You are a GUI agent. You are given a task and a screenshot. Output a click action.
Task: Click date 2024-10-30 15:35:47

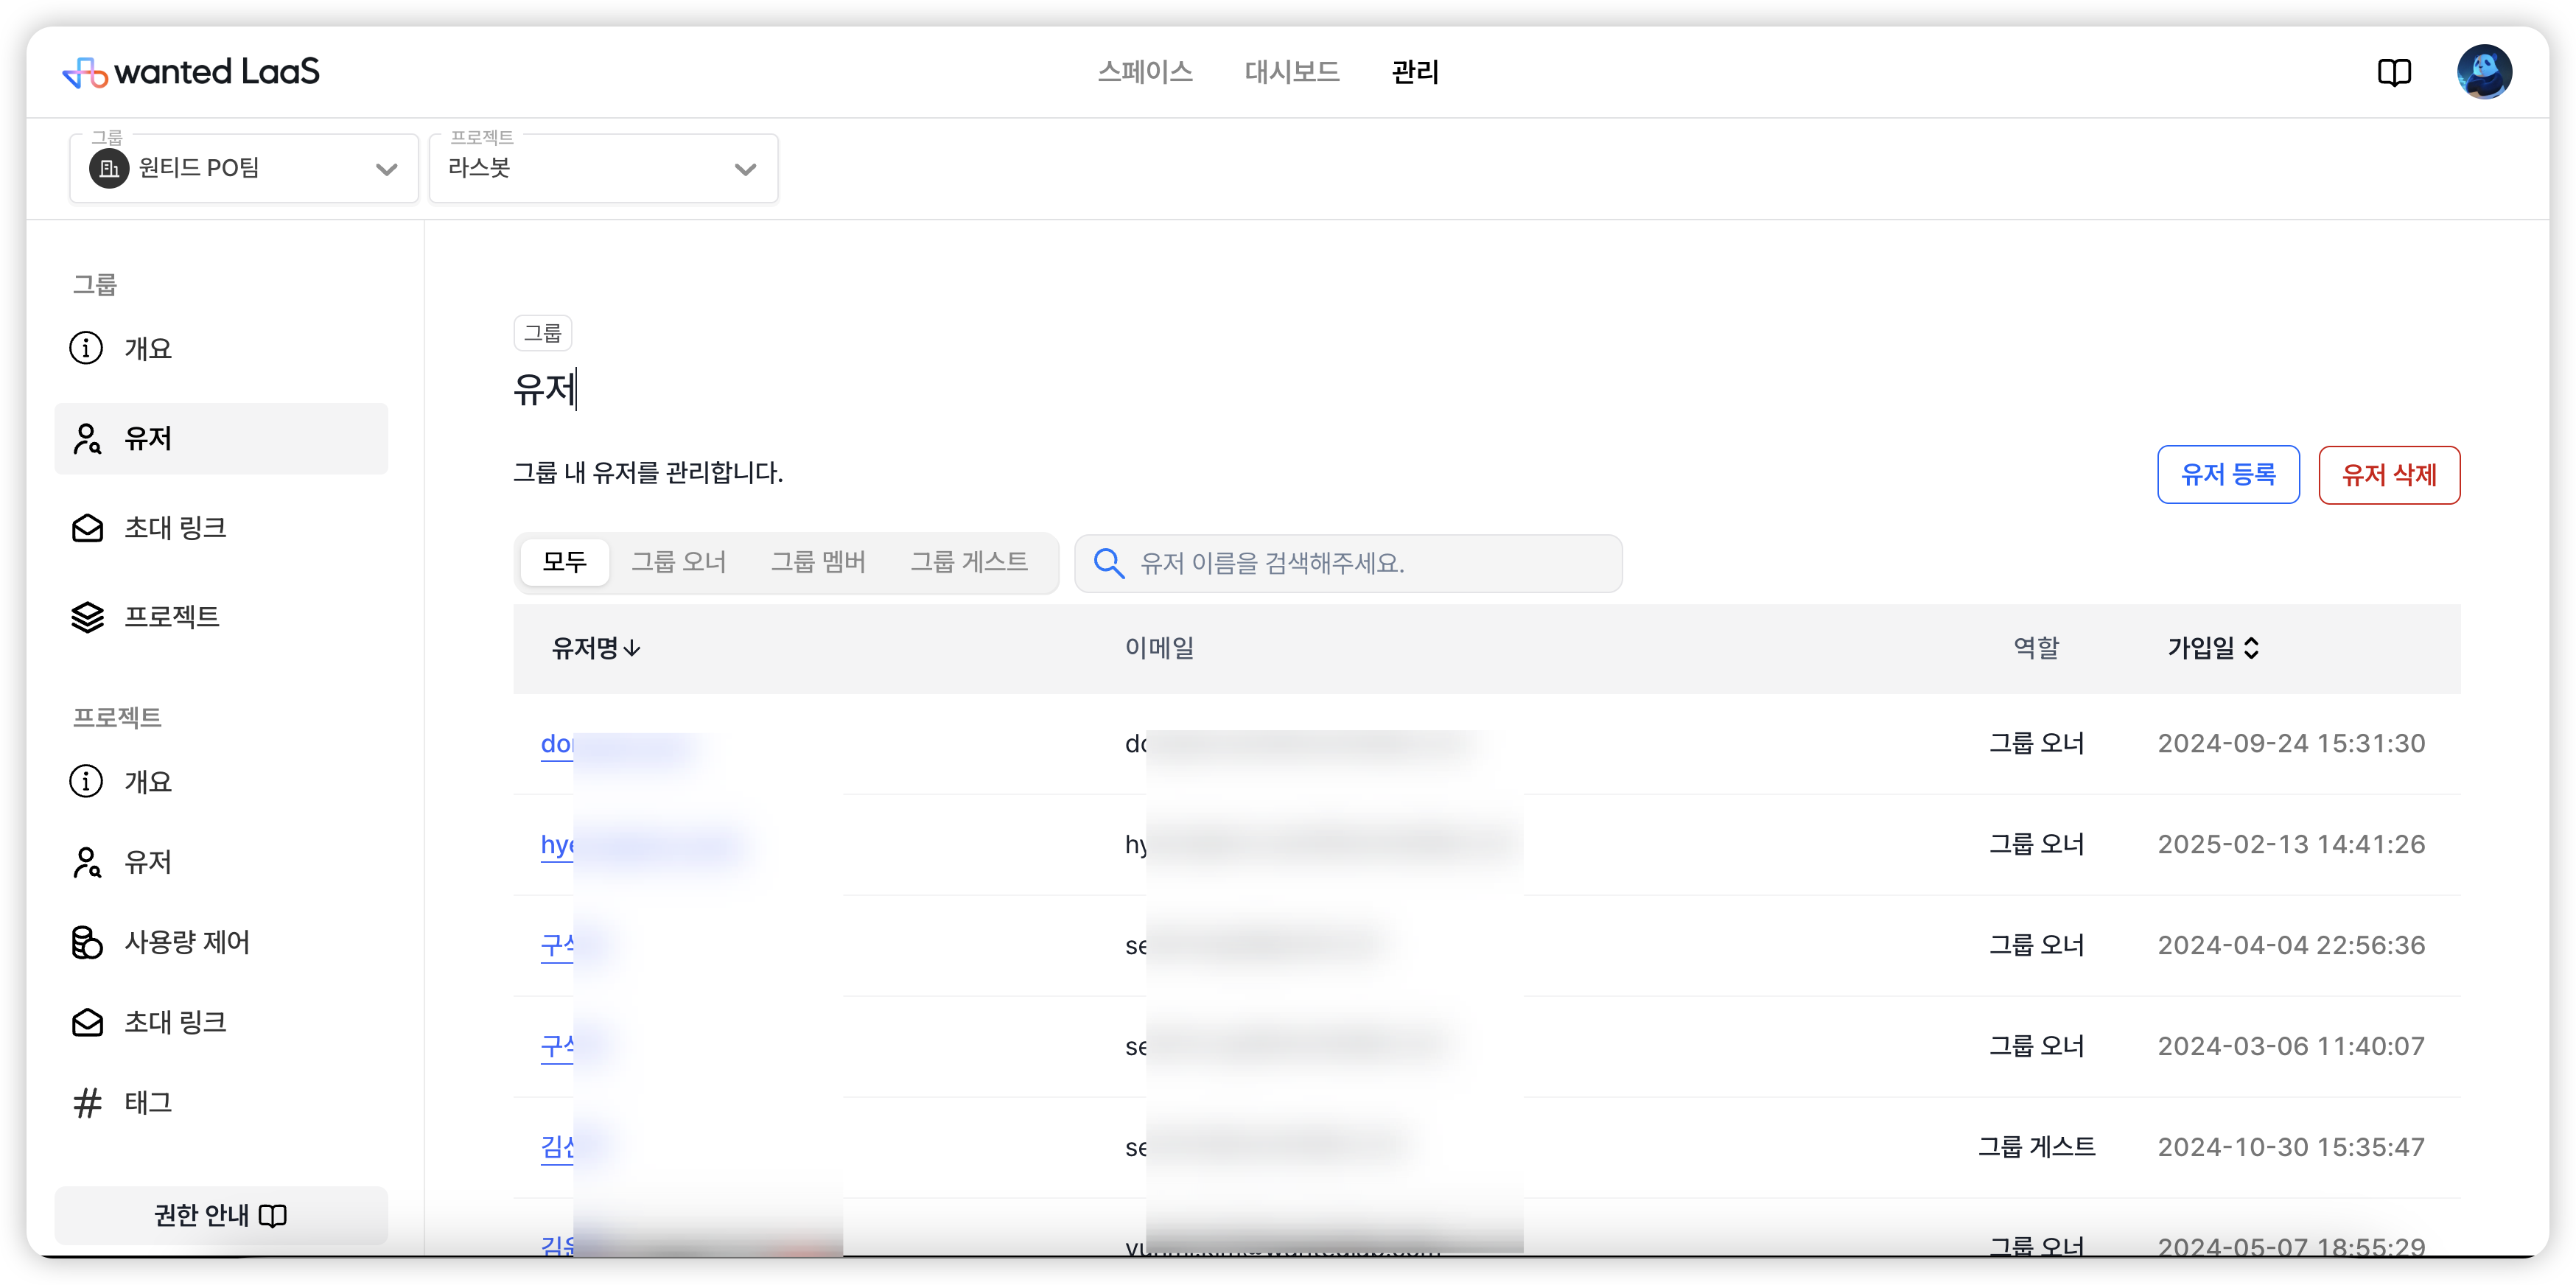point(2291,1147)
